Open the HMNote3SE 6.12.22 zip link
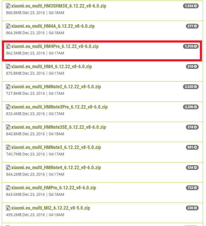 (x=58, y=127)
